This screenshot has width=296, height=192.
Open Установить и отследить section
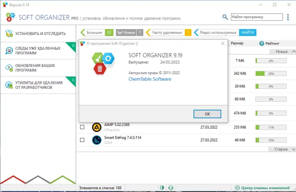click(x=38, y=34)
